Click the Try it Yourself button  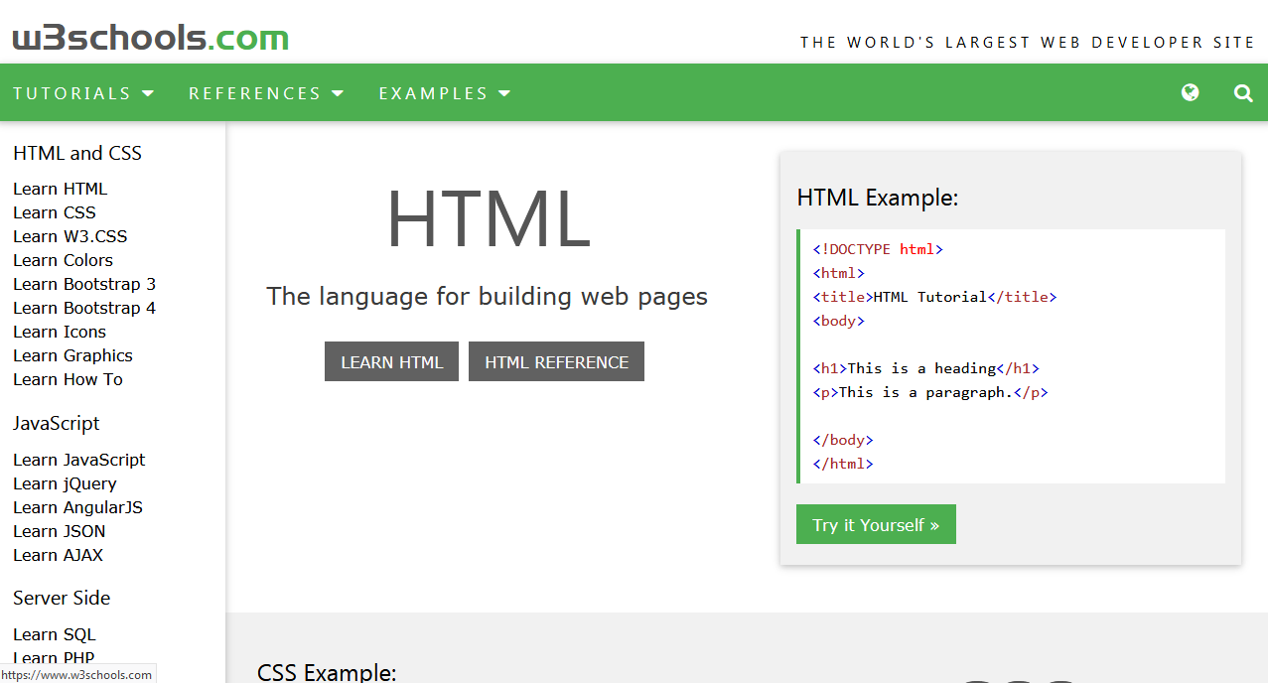876,524
